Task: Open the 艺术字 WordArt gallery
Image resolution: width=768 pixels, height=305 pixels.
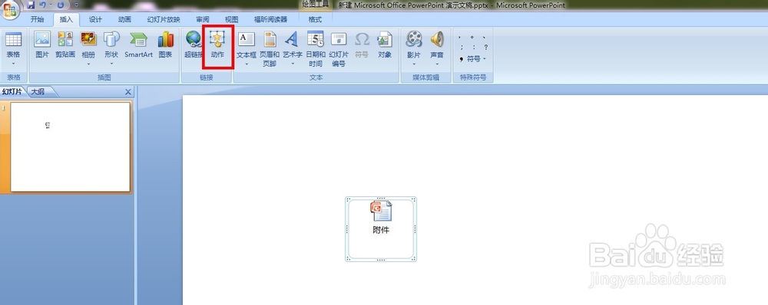Action: [x=293, y=49]
